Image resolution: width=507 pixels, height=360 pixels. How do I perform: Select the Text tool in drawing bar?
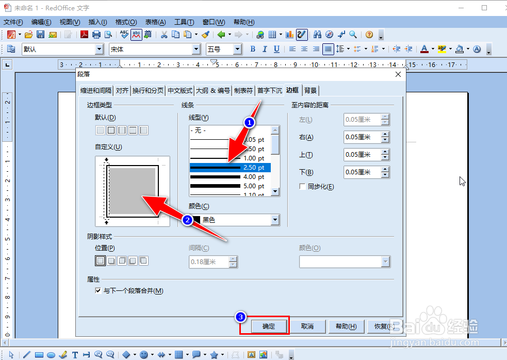pos(75,355)
